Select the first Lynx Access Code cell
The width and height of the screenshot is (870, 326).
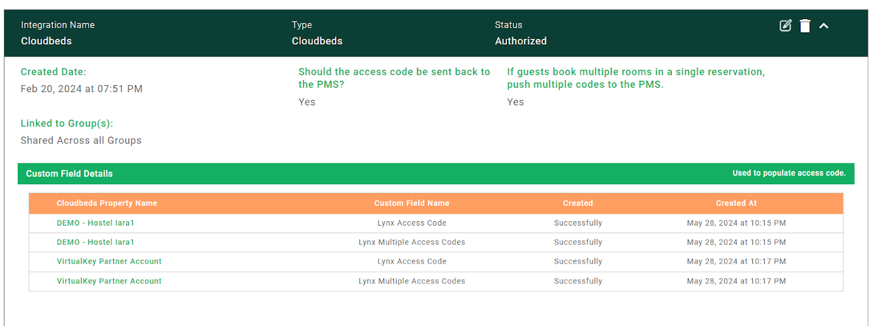coord(411,223)
